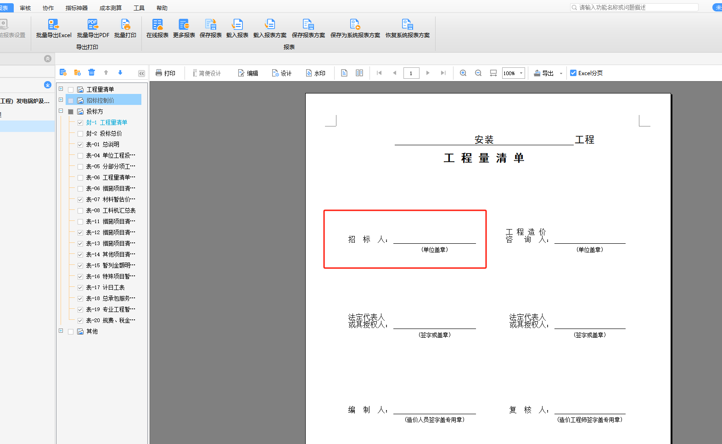Open the 指标神器 menu
The image size is (722, 444).
coord(77,8)
